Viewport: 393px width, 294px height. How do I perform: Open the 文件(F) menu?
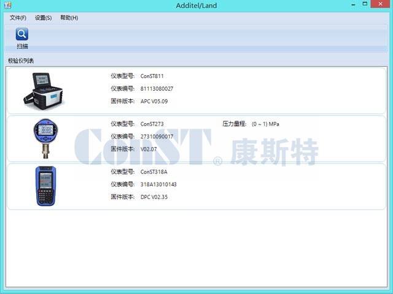pyautogui.click(x=18, y=18)
